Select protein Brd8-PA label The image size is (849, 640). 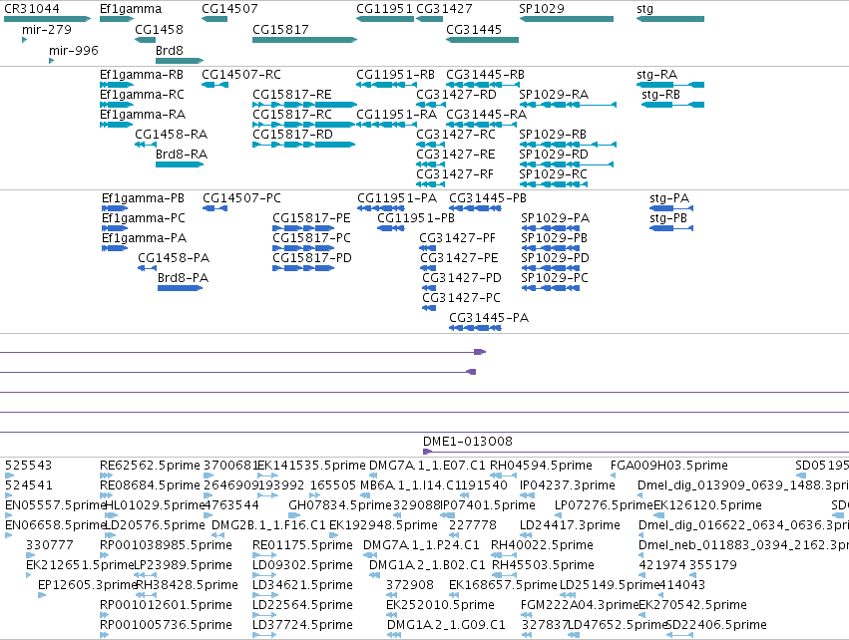tap(183, 278)
